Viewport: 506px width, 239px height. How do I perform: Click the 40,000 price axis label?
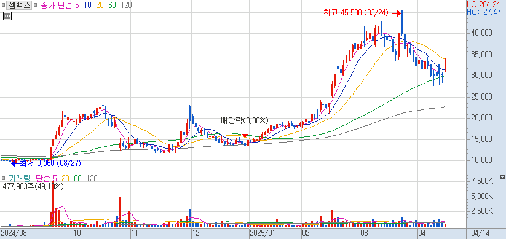483,33
